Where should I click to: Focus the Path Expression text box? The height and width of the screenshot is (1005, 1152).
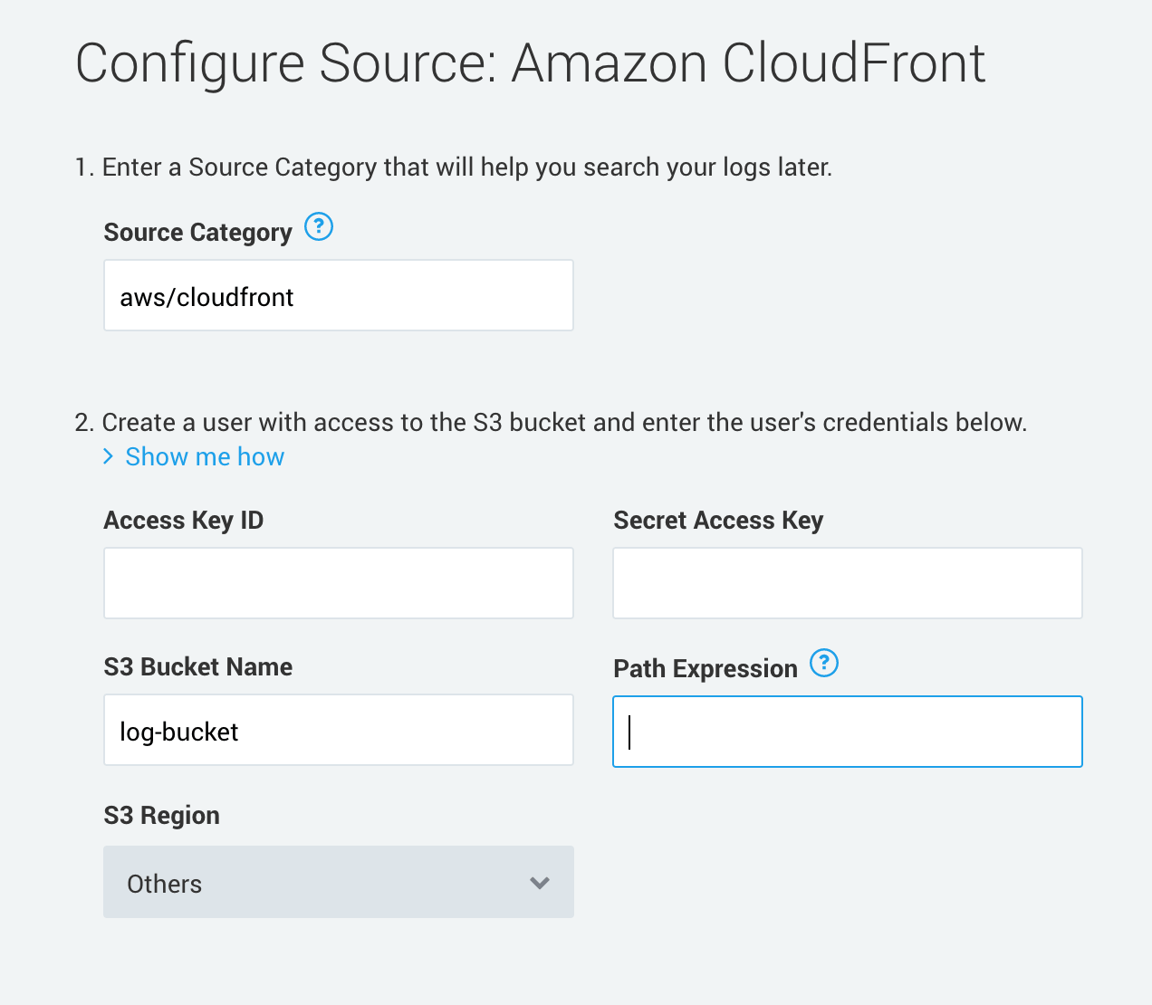pos(847,732)
